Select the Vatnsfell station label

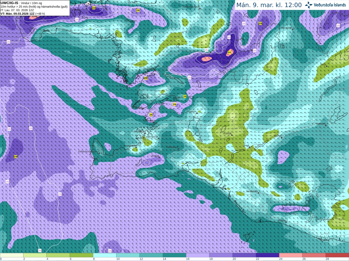[321, 123]
